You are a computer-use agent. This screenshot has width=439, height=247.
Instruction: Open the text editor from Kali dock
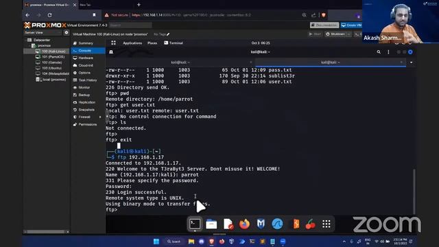(228, 224)
